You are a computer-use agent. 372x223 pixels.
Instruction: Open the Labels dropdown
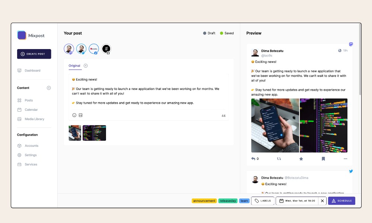[263, 201]
